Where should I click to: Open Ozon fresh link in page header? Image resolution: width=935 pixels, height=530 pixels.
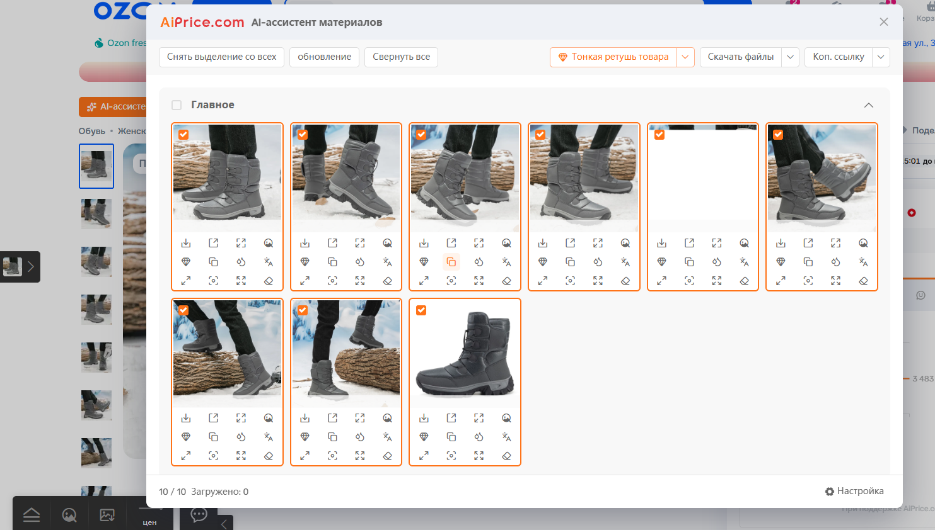pyautogui.click(x=120, y=43)
